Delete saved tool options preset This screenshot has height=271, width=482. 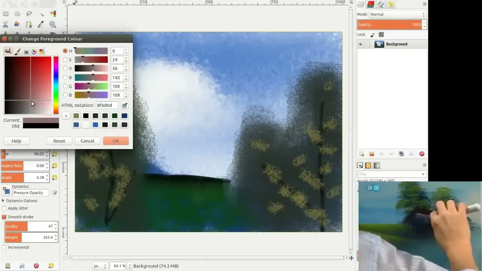point(36,266)
